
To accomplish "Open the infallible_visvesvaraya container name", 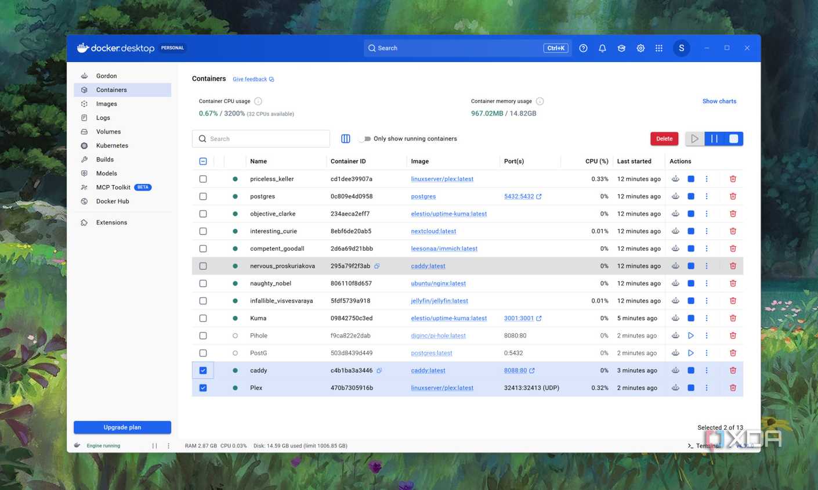I will coord(281,301).
